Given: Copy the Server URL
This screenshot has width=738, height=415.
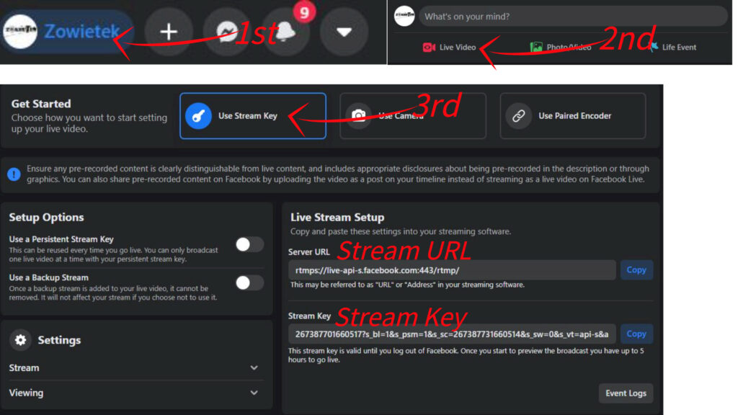Looking at the screenshot, I should (x=636, y=270).
